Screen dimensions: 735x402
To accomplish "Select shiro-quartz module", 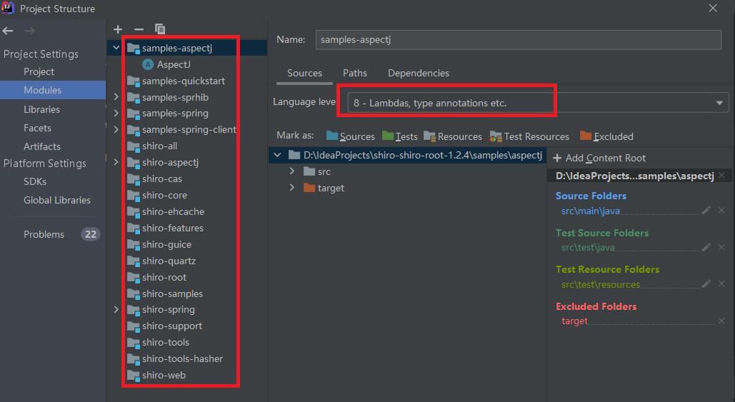I will point(169,261).
